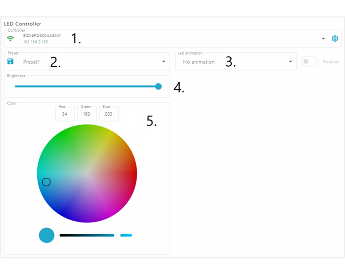The height and width of the screenshot is (274, 345).
Task: Select the Green value field
Action: [87, 114]
